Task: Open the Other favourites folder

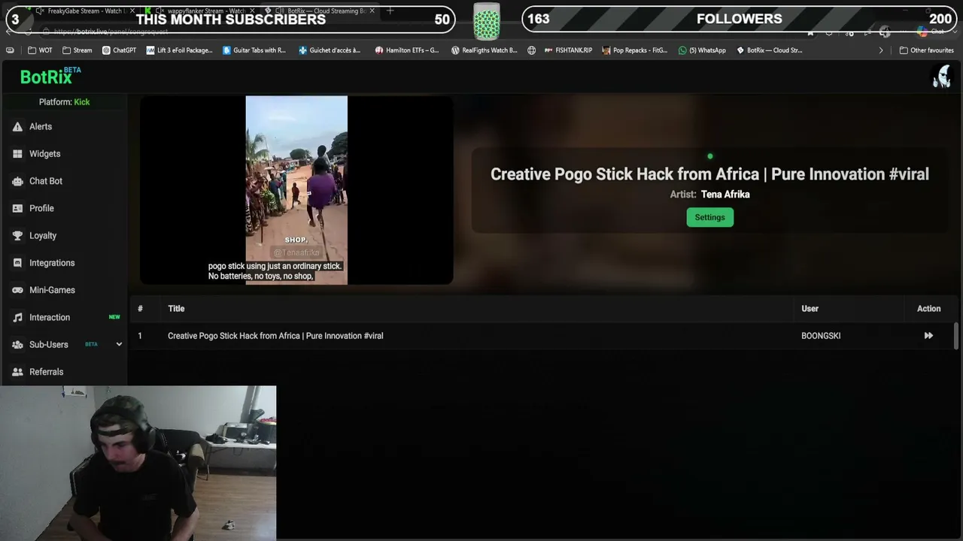Action: (926, 50)
